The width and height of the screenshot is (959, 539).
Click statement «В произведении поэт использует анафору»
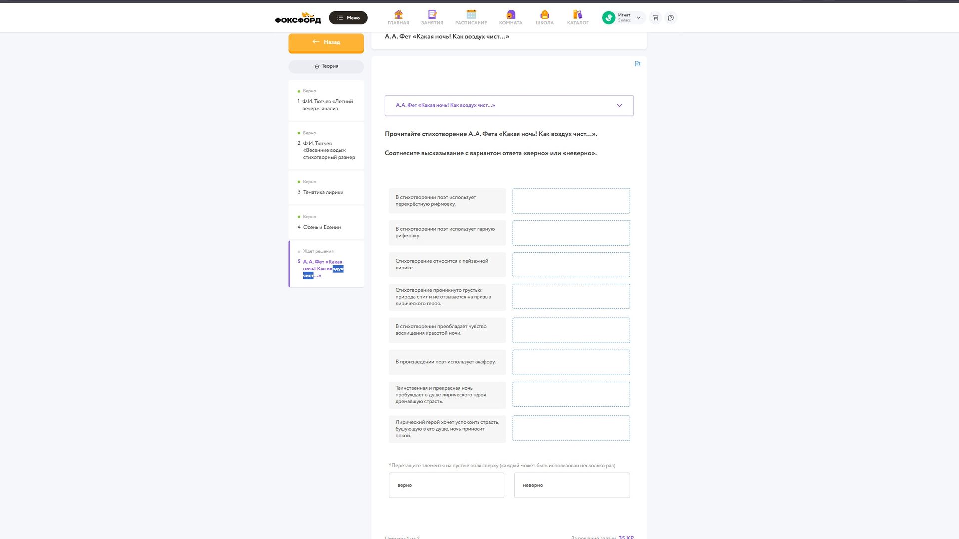pos(447,362)
